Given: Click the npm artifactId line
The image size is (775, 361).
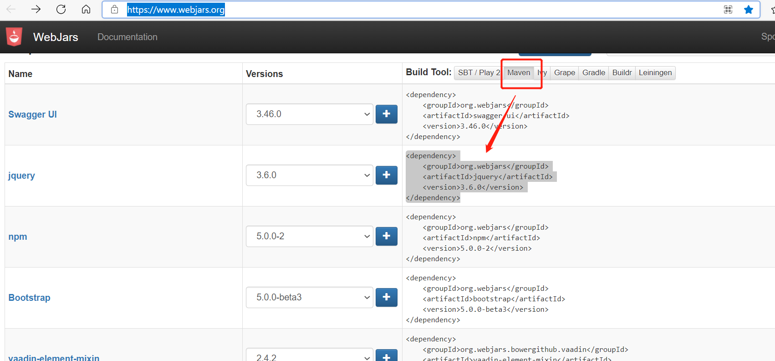Looking at the screenshot, I should 481,238.
